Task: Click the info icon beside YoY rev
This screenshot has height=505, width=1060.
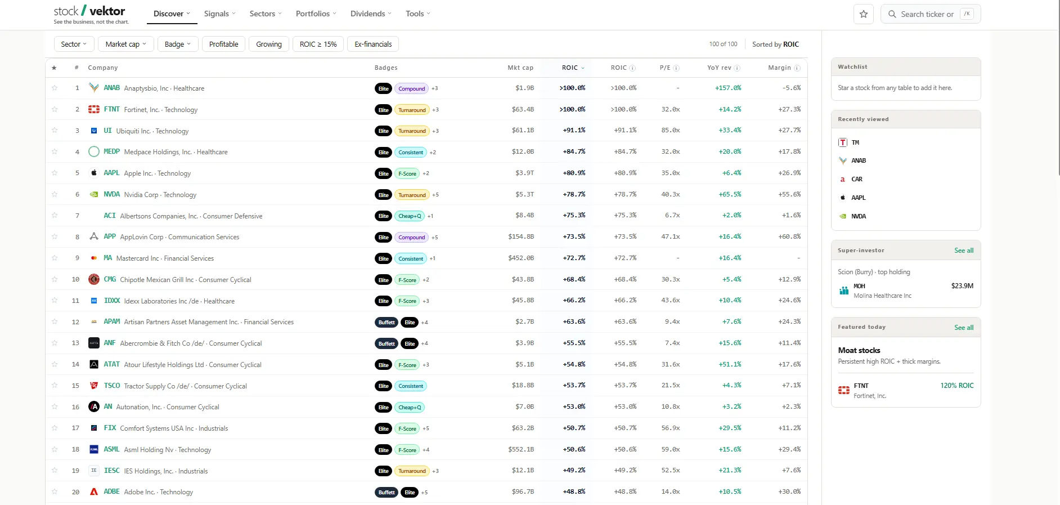Action: pyautogui.click(x=737, y=68)
